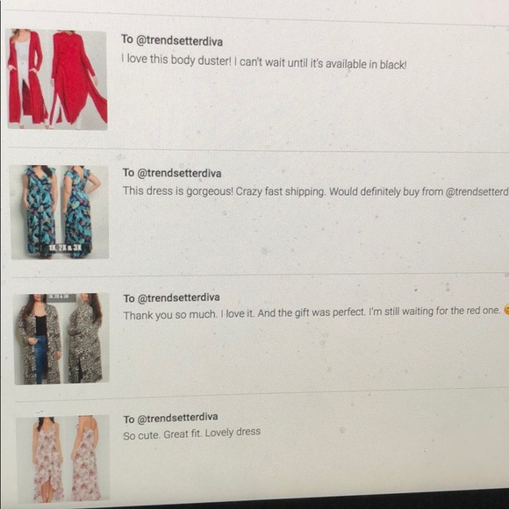Open the @trendsetterd mention inside the fast shipping review
The width and height of the screenshot is (509, 509).
point(477,192)
